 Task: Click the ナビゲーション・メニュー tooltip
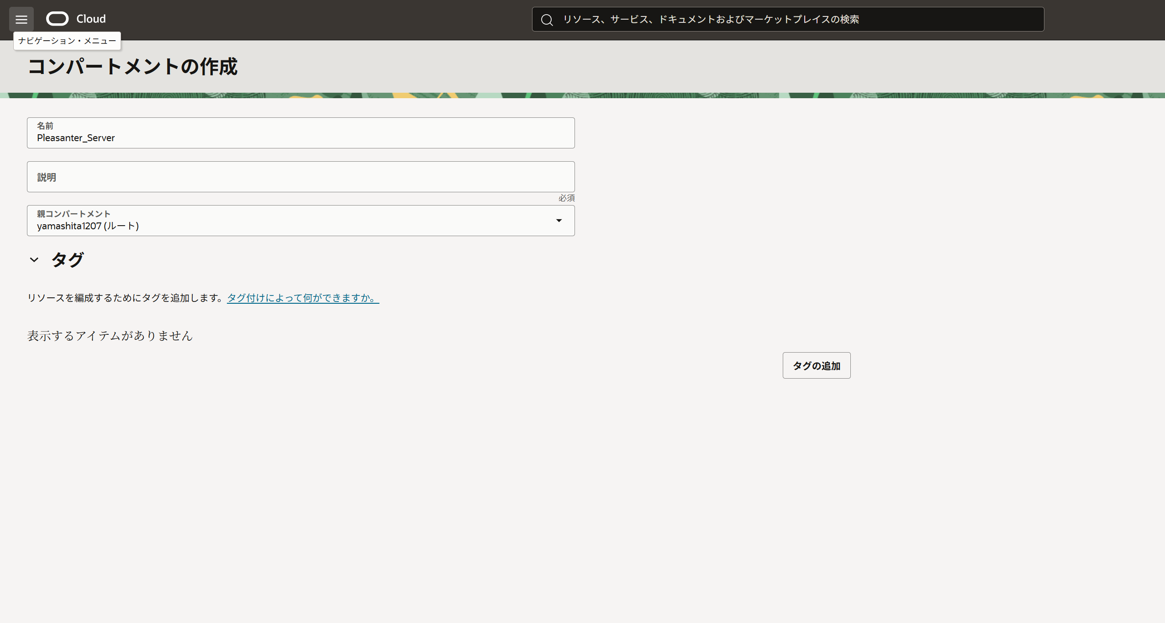pyautogui.click(x=67, y=41)
